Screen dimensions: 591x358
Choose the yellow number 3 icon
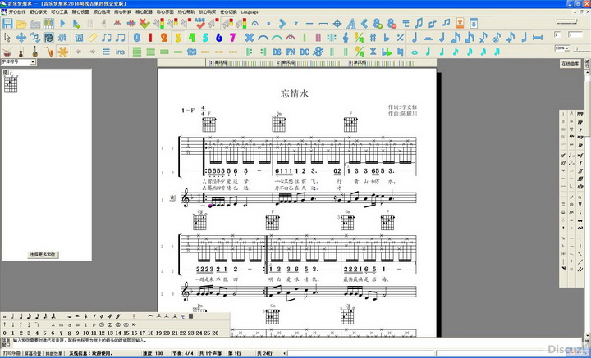click(x=179, y=38)
